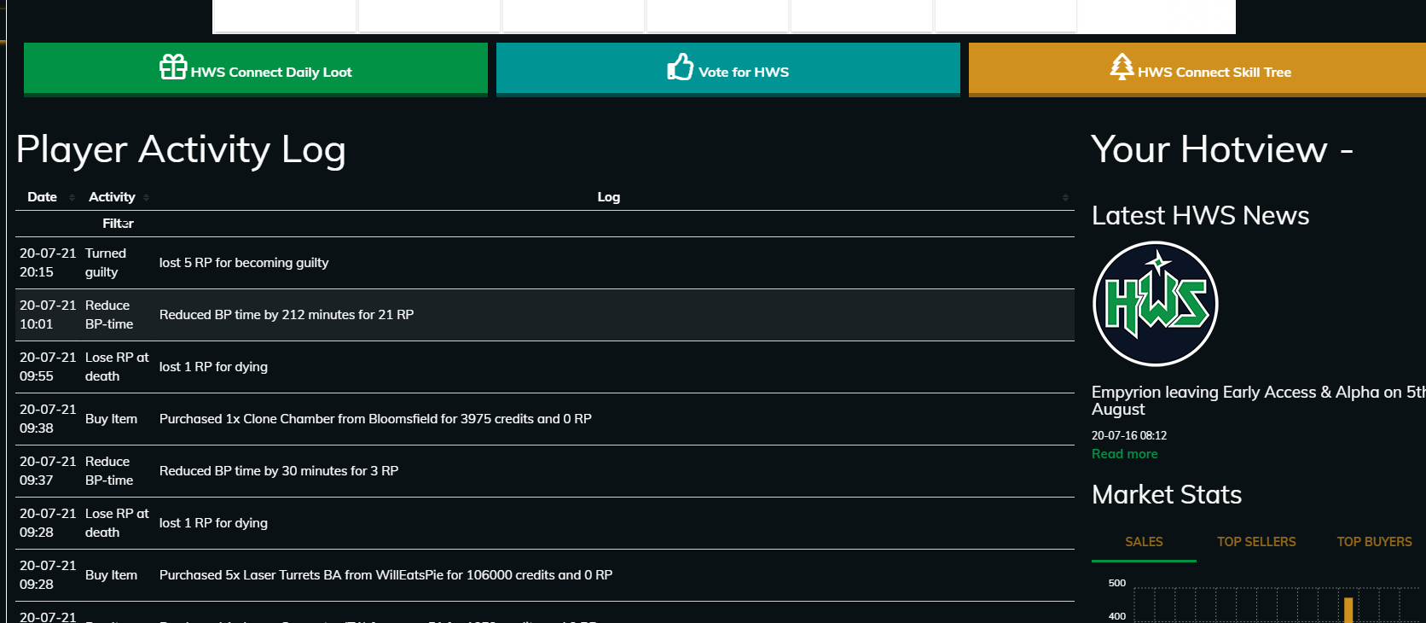Image resolution: width=1426 pixels, height=623 pixels.
Task: Switch to the SALES market tab
Action: click(1144, 542)
